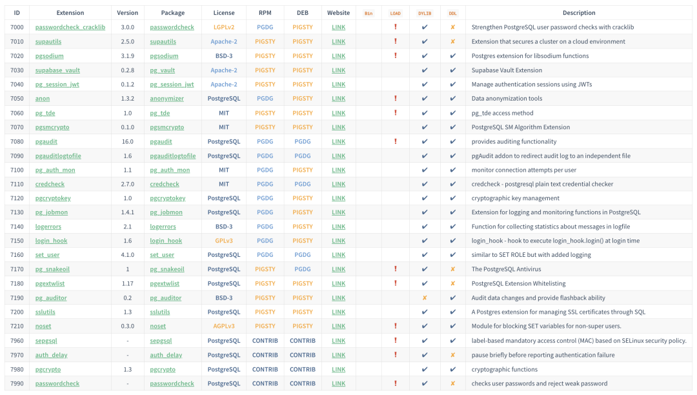Open the pg_jobmon extension link
Image resolution: width=697 pixels, height=395 pixels.
tap(52, 212)
